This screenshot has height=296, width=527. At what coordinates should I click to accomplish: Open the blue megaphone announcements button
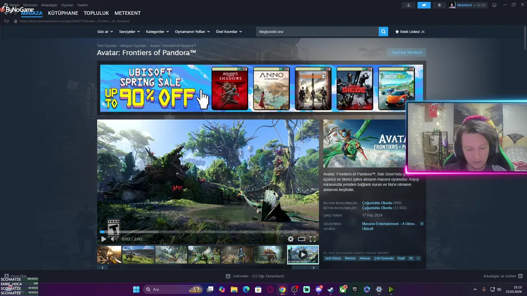point(424,5)
